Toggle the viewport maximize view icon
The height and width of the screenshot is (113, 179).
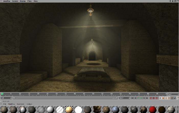pos(178,1)
